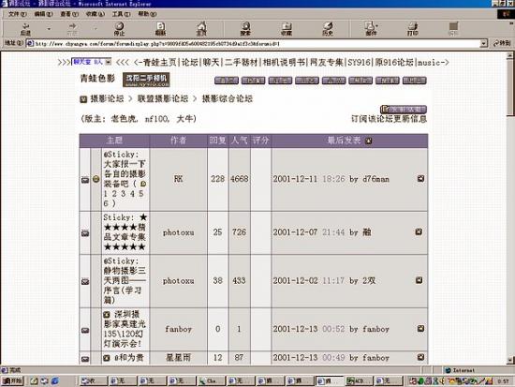The width and height of the screenshot is (515, 387).
Task: Open the home page via the 主页 icon
Action: coord(201,29)
